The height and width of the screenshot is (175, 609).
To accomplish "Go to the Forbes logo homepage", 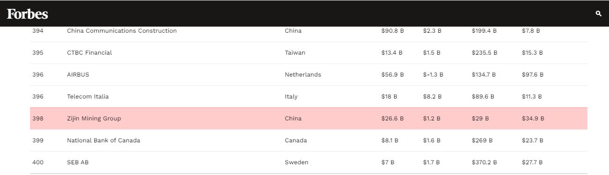I will tap(27, 14).
